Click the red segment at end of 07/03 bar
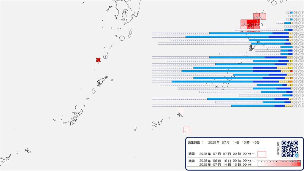The image size is (304, 171). pos(292,71)
